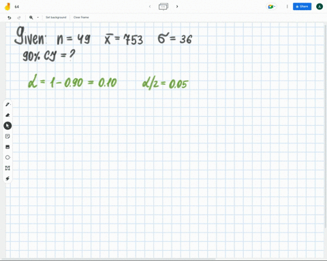This screenshot has height=261, width=327.
Task: Click the zoom magnifier icon
Action: click(31, 18)
